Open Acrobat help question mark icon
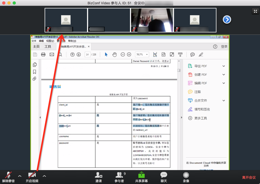 click(x=215, y=47)
